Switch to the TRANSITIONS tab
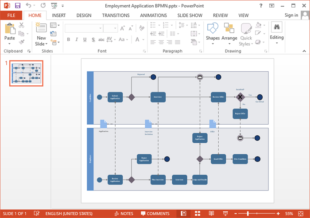The width and height of the screenshot is (310, 218). (x=116, y=15)
